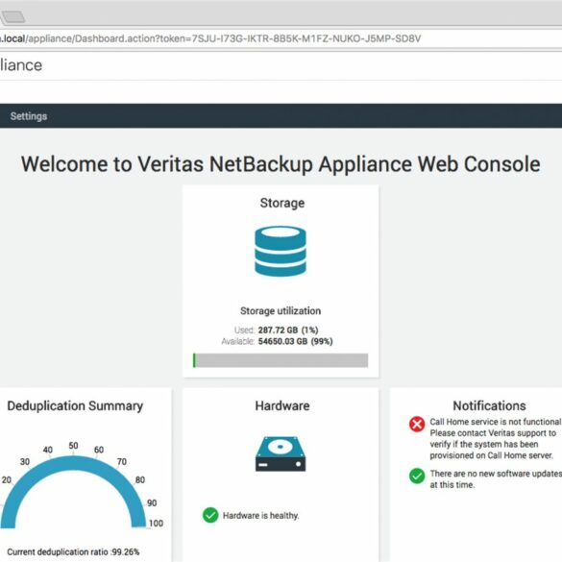Click the browser address bar URL
This screenshot has height=562, width=562.
click(210, 38)
